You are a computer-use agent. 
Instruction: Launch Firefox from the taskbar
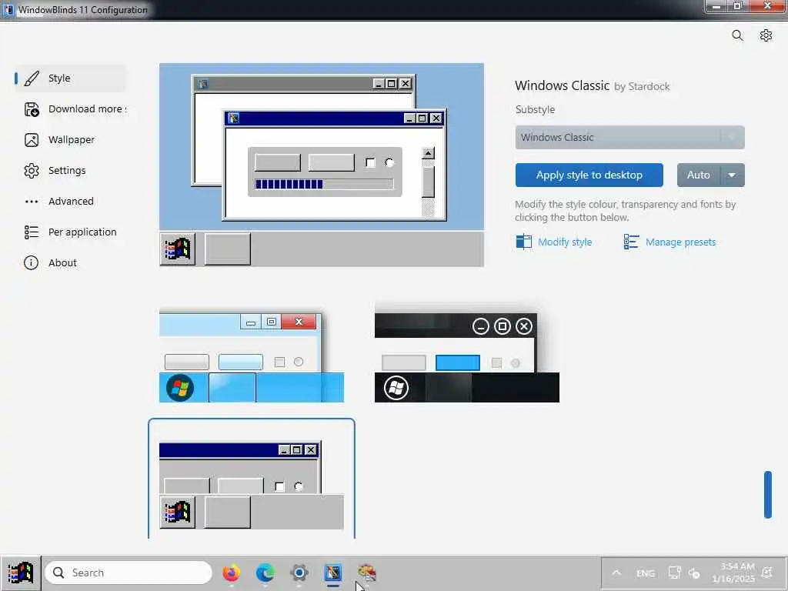(x=231, y=573)
